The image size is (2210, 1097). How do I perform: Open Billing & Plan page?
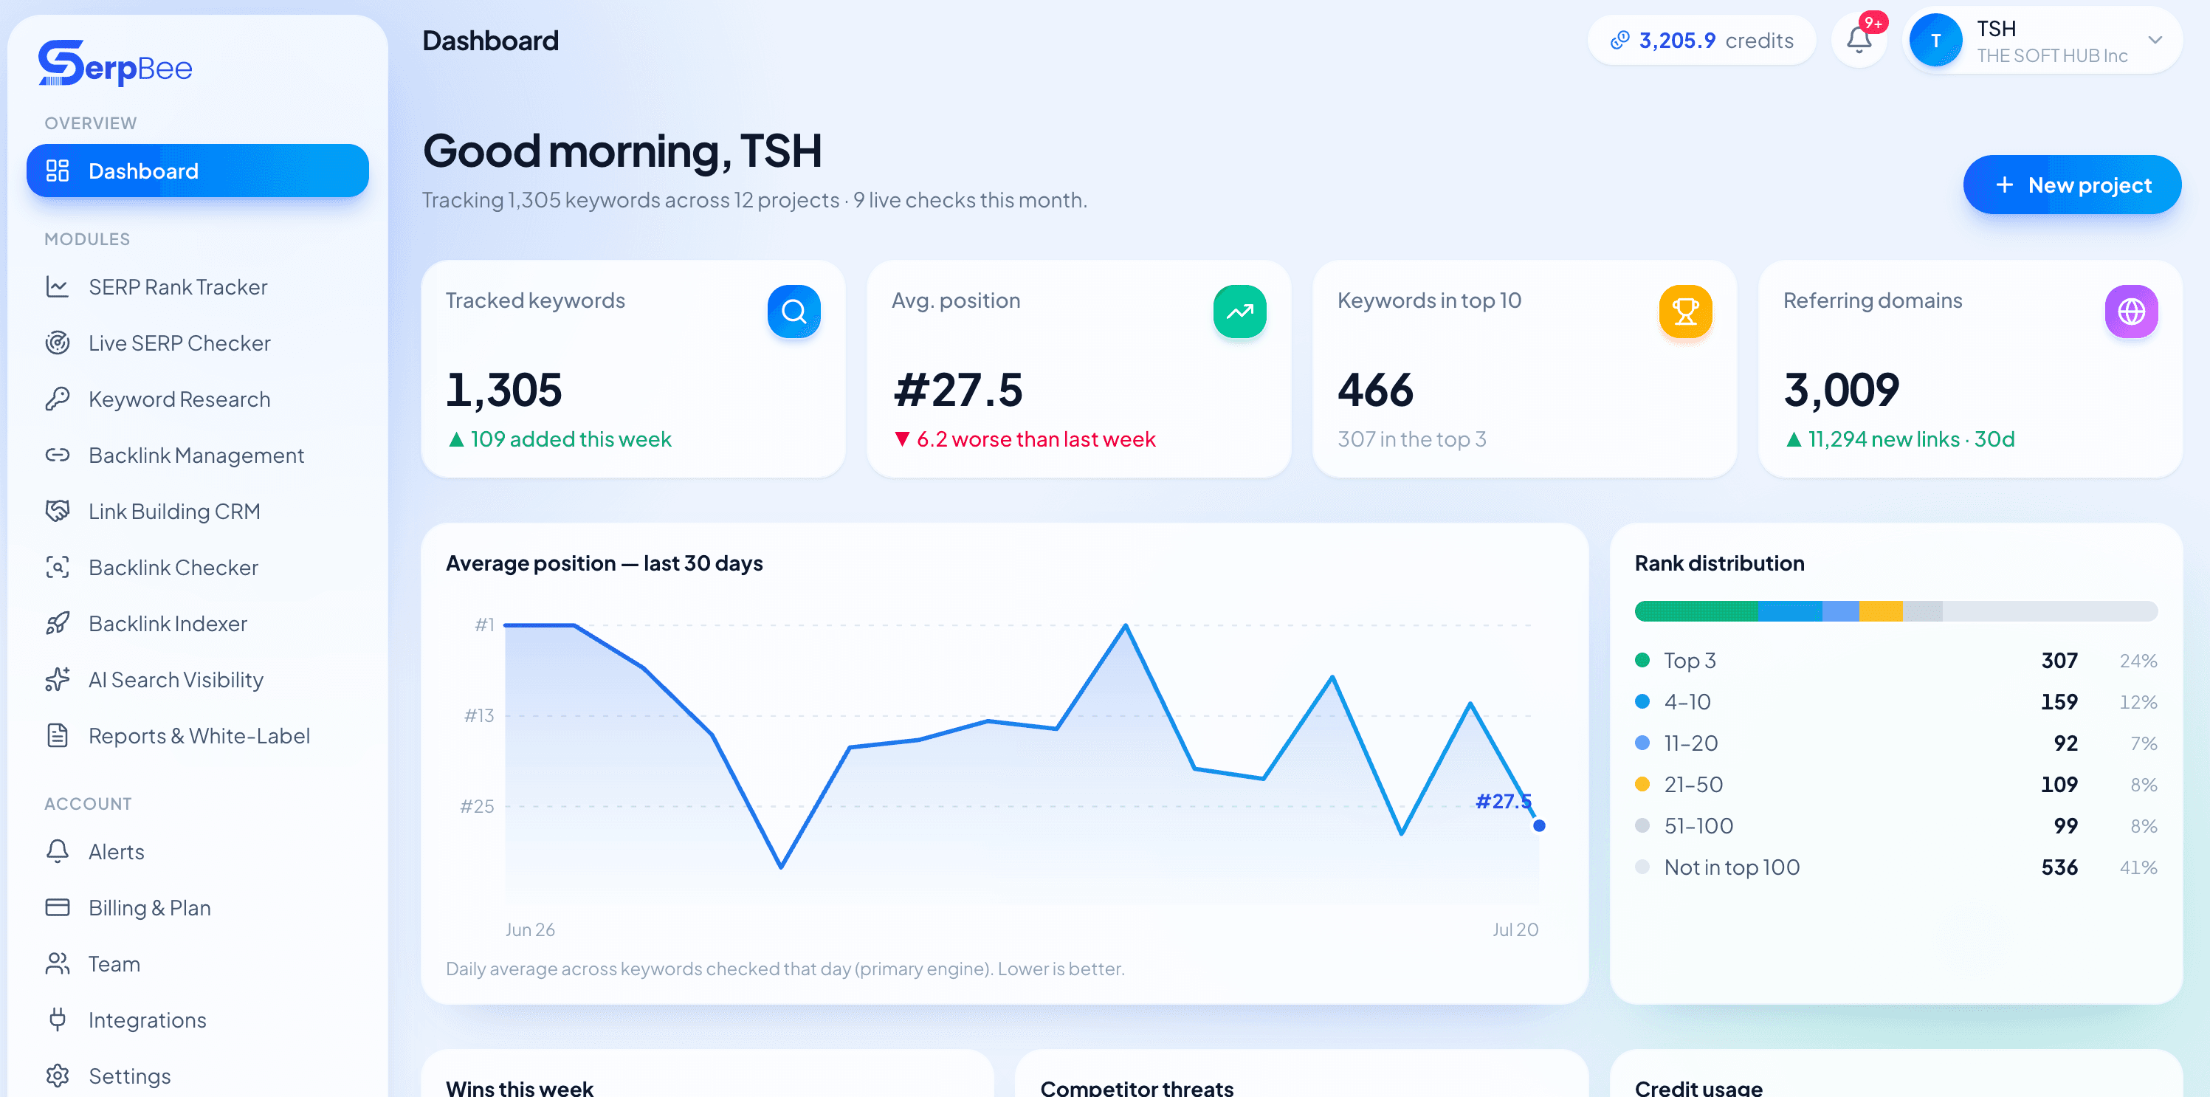tap(197, 907)
